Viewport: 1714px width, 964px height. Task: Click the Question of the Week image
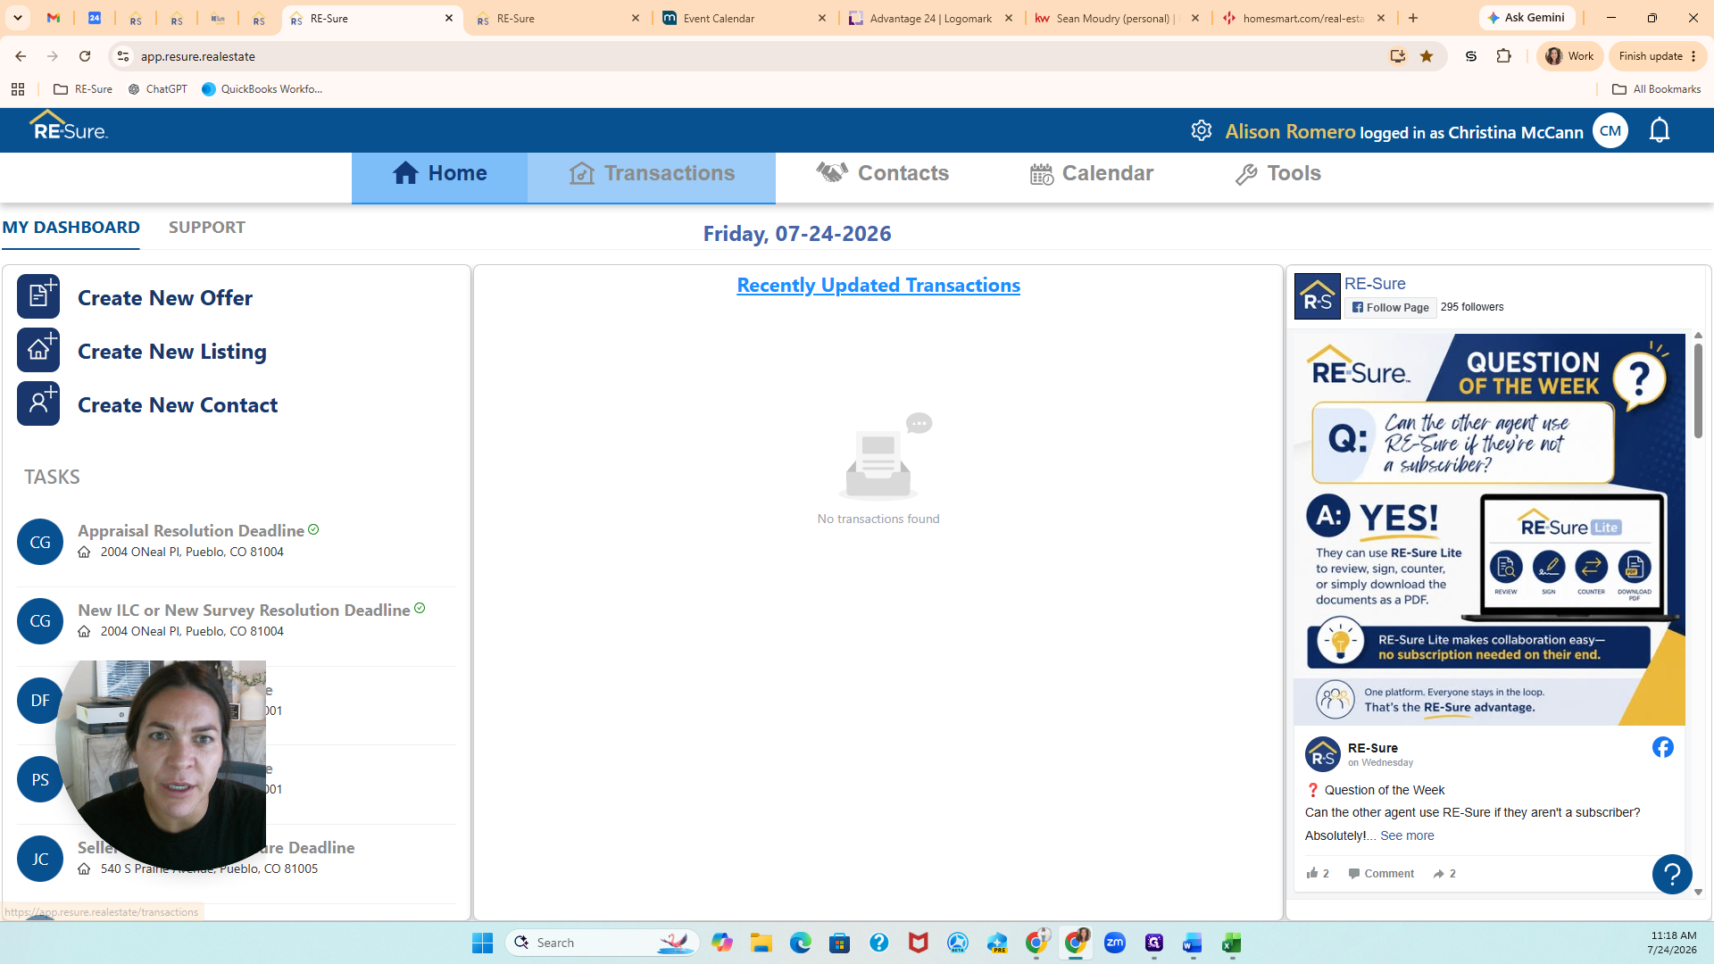click(x=1489, y=529)
